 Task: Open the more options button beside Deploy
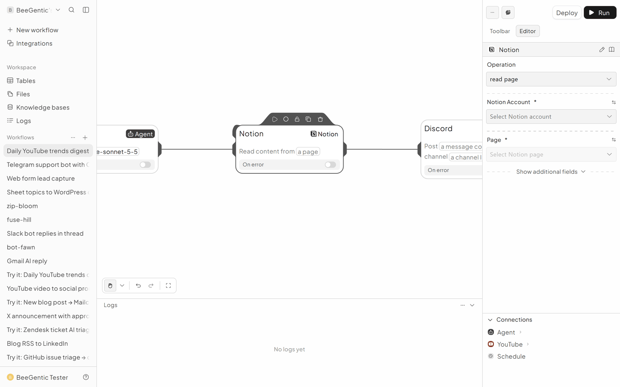(x=493, y=12)
